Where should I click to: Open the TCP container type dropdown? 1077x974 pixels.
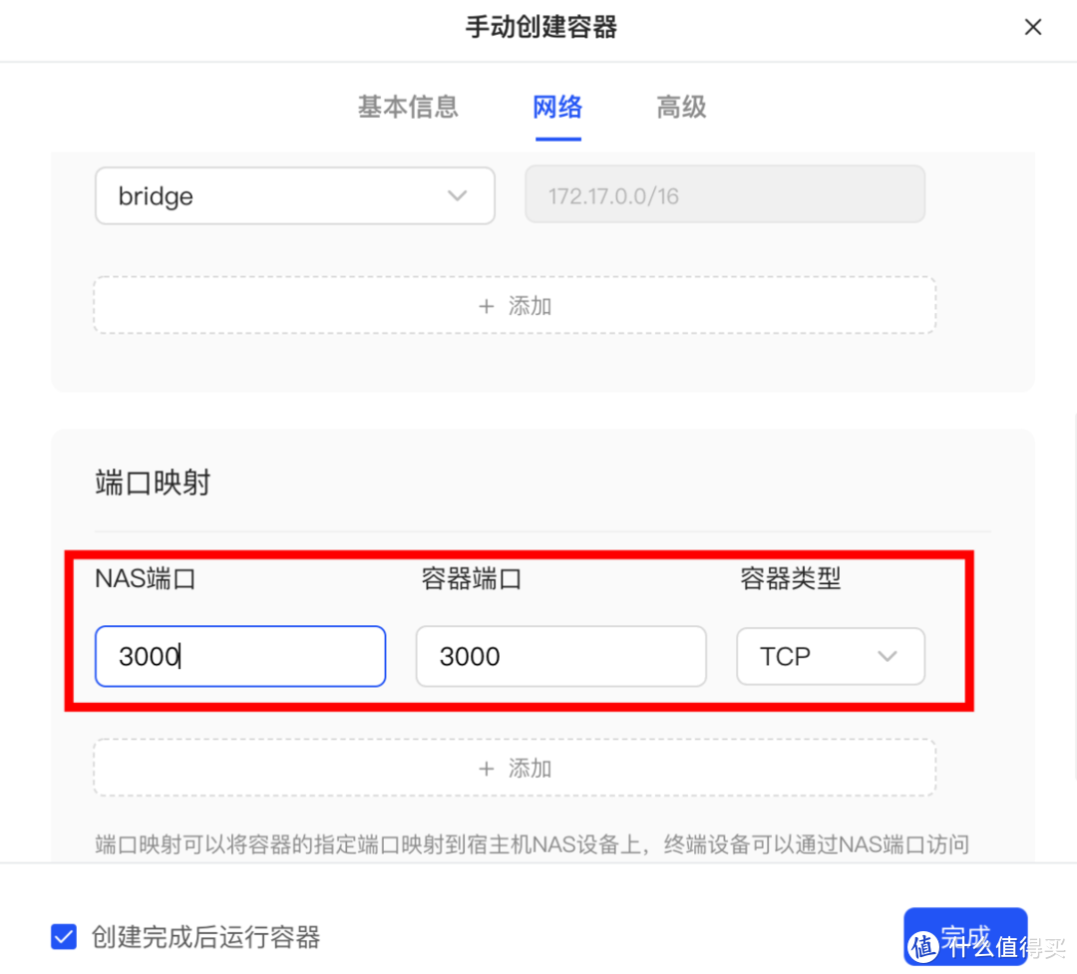pyautogui.click(x=831, y=656)
